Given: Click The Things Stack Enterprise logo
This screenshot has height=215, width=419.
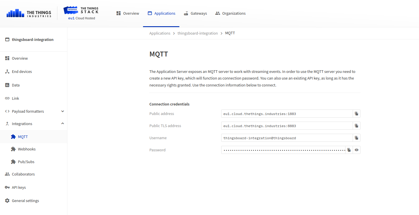Looking at the screenshot, I should click(81, 13).
